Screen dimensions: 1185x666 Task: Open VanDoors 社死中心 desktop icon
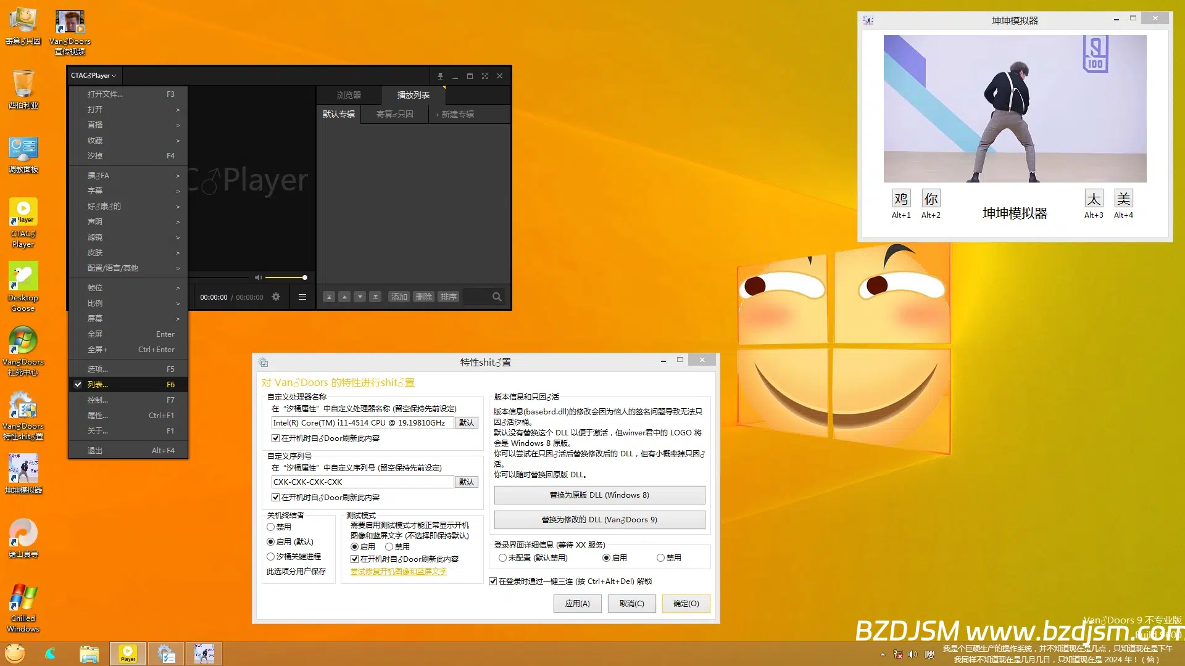point(23,350)
